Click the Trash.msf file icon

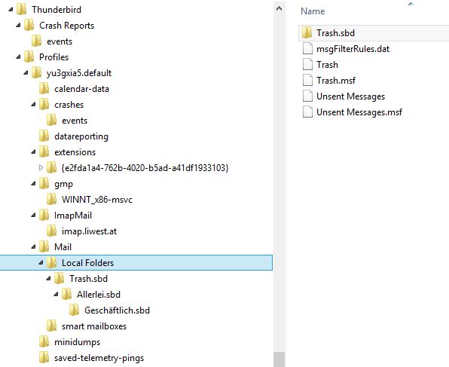coord(307,80)
